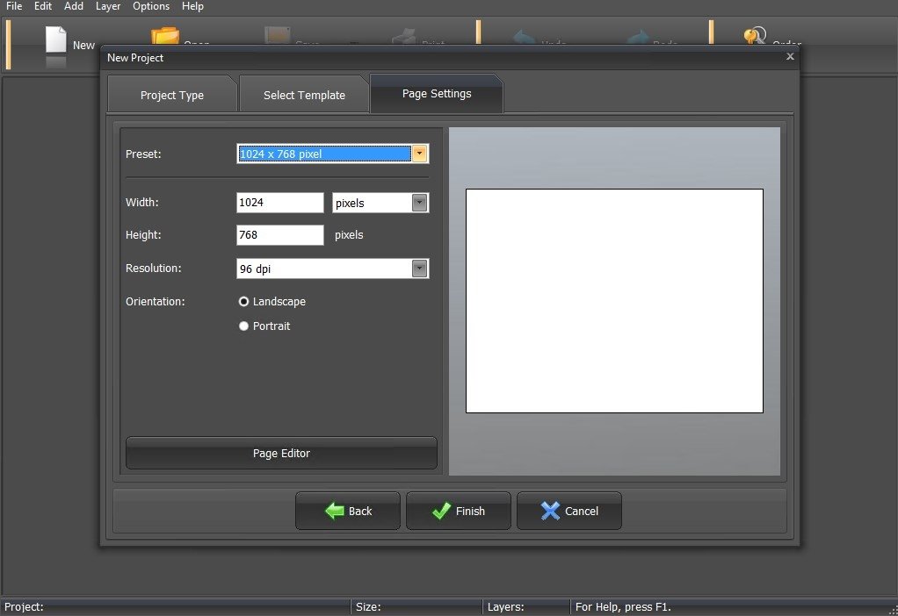
Task: Select the Portrait orientation option
Action: pyautogui.click(x=264, y=326)
